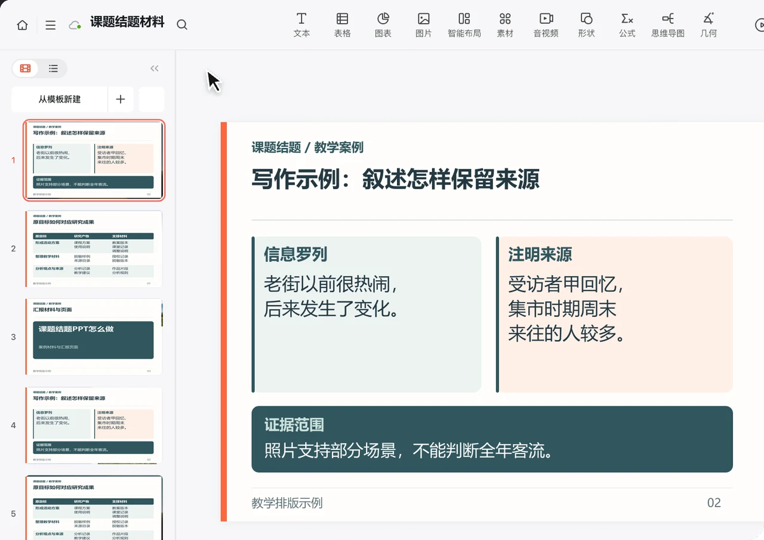
Task: Insert a mind map (思维导图)
Action: click(668, 25)
